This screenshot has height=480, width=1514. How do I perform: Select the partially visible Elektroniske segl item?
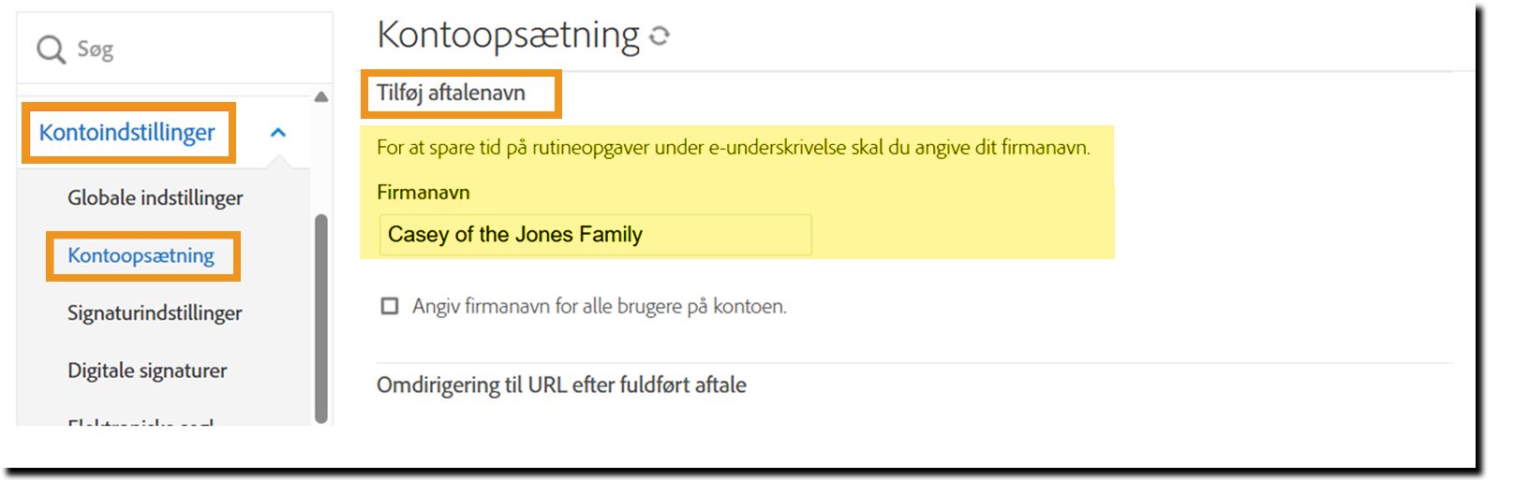(x=141, y=421)
